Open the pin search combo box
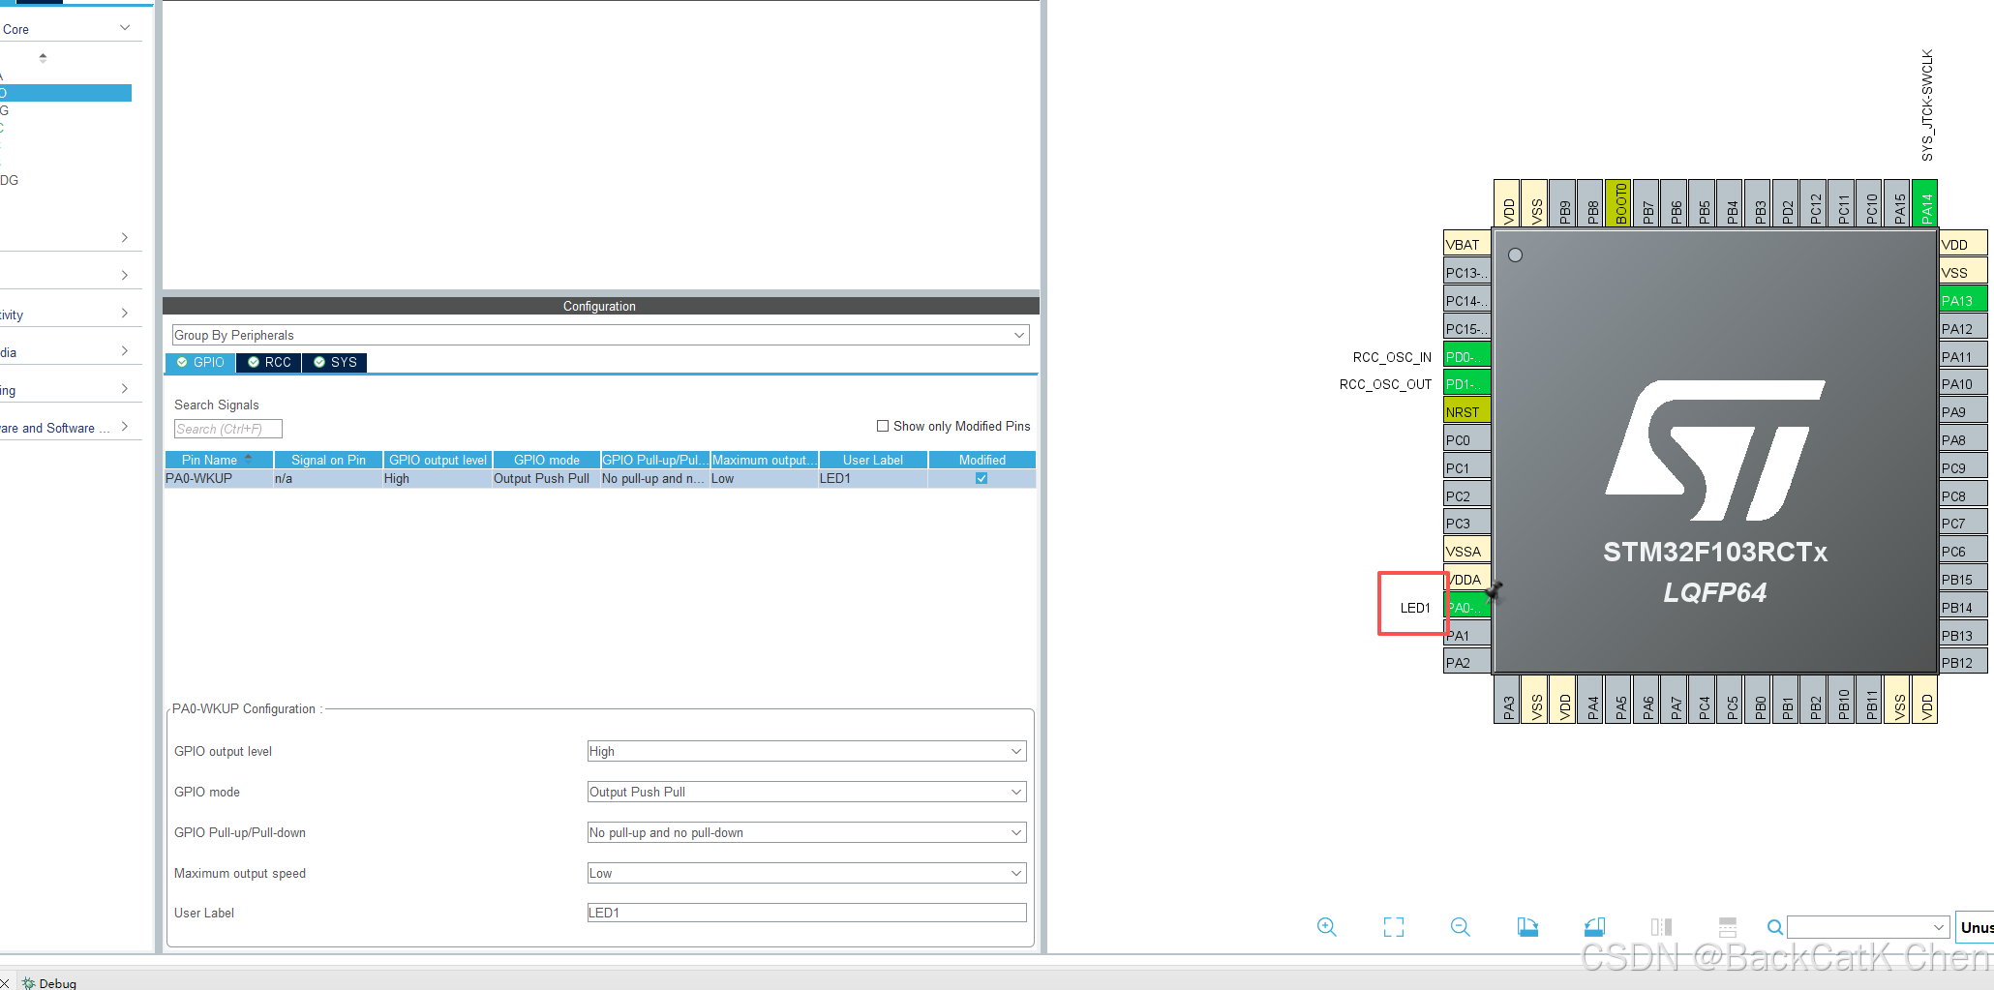 click(x=1867, y=927)
